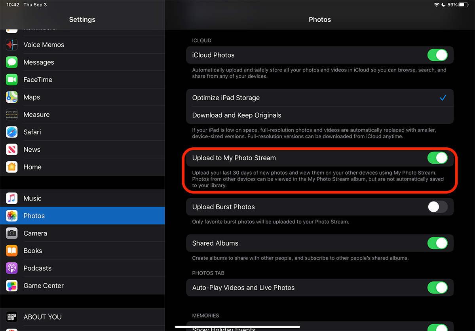Viewport: 475px width, 331px height.
Task: Tap the Safari compass icon
Action: (12, 132)
